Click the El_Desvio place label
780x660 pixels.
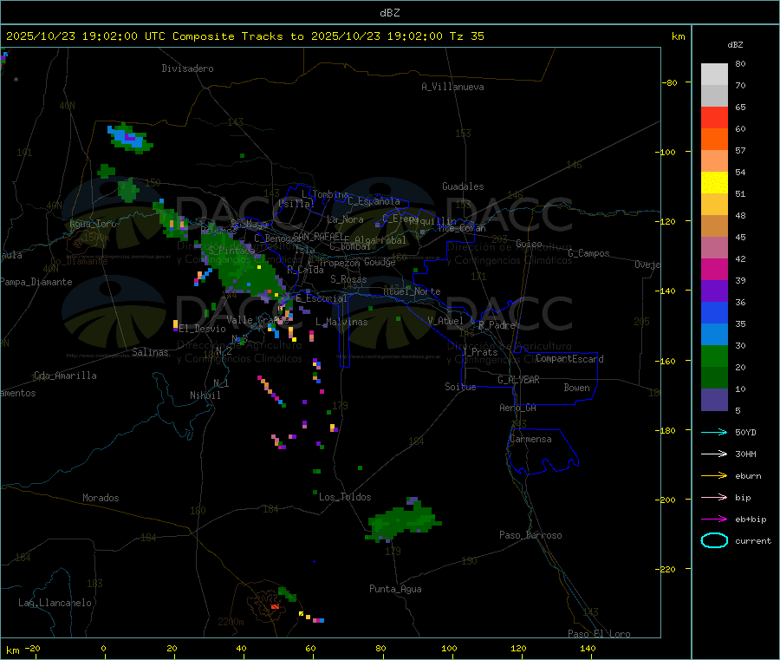pyautogui.click(x=203, y=329)
